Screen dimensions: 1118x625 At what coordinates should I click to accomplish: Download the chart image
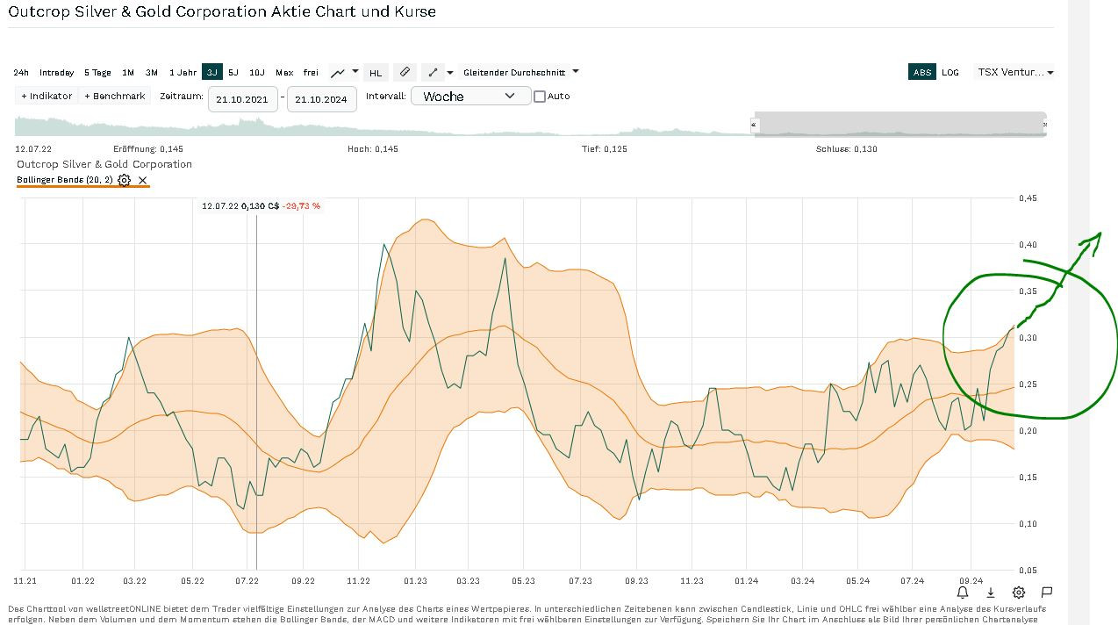point(991,593)
